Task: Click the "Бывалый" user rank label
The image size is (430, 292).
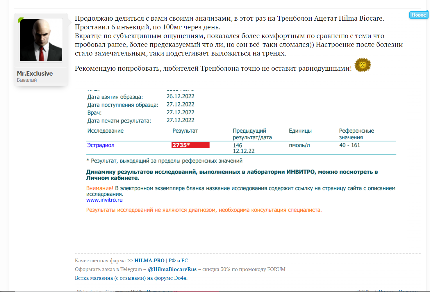Action: (27, 80)
